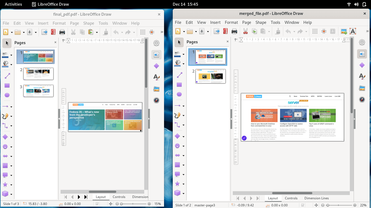Screen dimensions: 371x208
Task: Insert a Text Box in merged_file toolbar
Action: (x=353, y=31)
